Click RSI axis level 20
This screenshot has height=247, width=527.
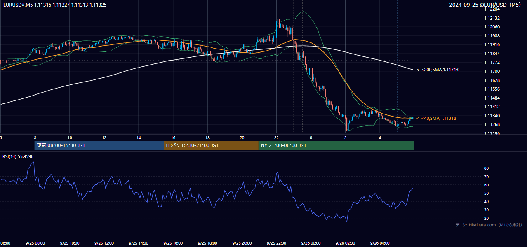coord(487,218)
